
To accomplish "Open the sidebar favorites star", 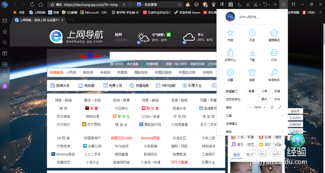I will [x=5, y=32].
